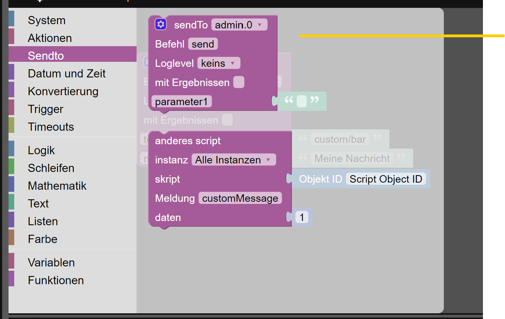This screenshot has width=505, height=319.
Task: Click the Script Object ID field
Action: pos(386,179)
